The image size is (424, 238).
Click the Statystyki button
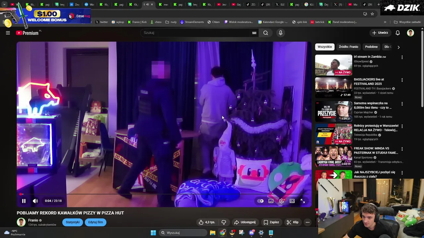pyautogui.click(x=73, y=222)
